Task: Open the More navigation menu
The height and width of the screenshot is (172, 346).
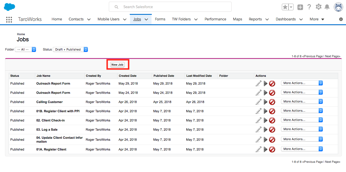Action: (317, 19)
